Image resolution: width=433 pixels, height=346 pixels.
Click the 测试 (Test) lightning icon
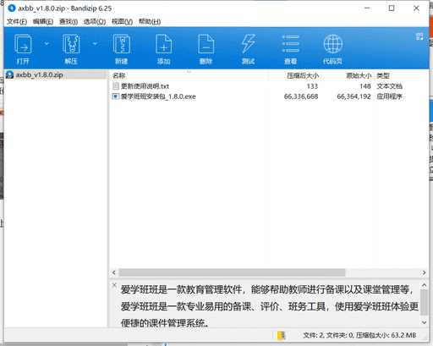pos(248,44)
